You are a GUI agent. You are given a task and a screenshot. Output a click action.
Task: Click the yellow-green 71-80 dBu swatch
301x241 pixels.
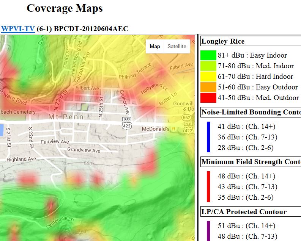coord(208,66)
